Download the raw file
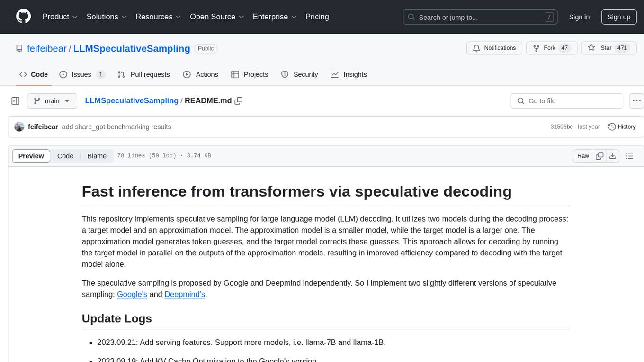644x362 pixels. click(613, 156)
